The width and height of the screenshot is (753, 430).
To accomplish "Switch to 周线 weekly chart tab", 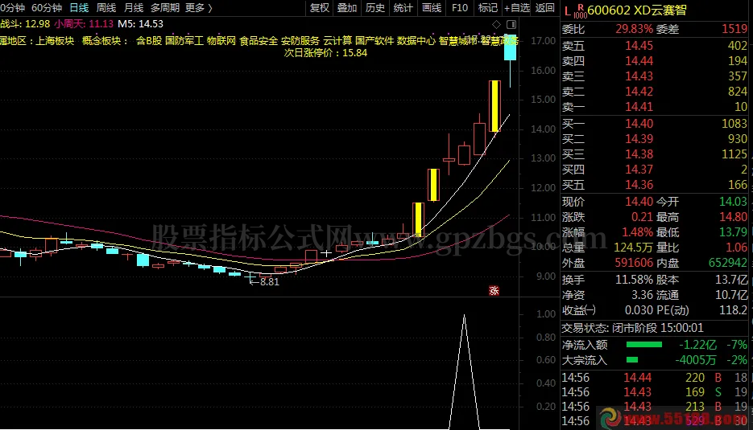I will pos(106,8).
